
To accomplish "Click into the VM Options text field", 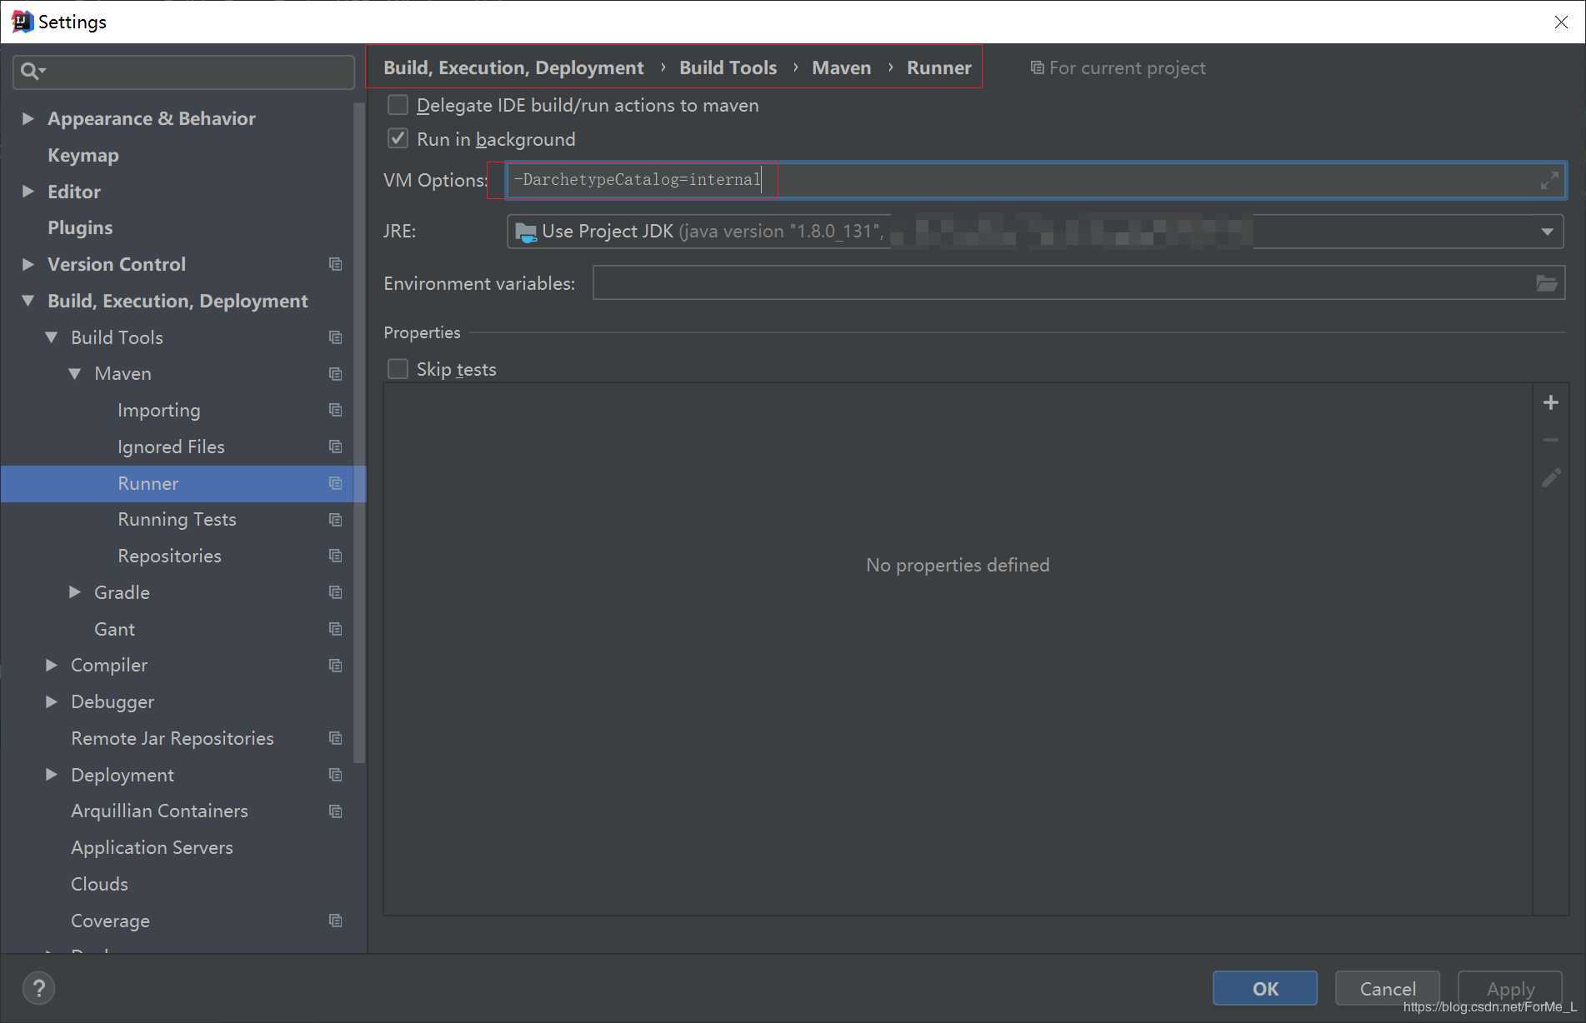I will click(1036, 180).
